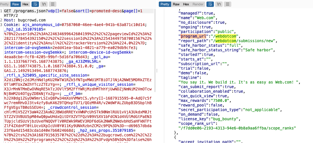
Task: Select the Raw tab in request panel
Action: click(x=16, y=4)
